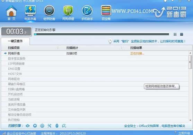This screenshot has width=193, height=135.
Task: Select the 文件类型关联 row
Action: [95, 109]
